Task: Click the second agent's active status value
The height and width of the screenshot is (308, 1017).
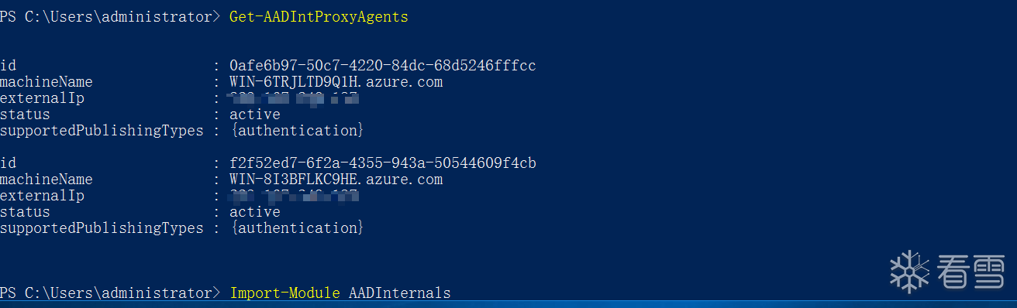Action: pyautogui.click(x=255, y=211)
